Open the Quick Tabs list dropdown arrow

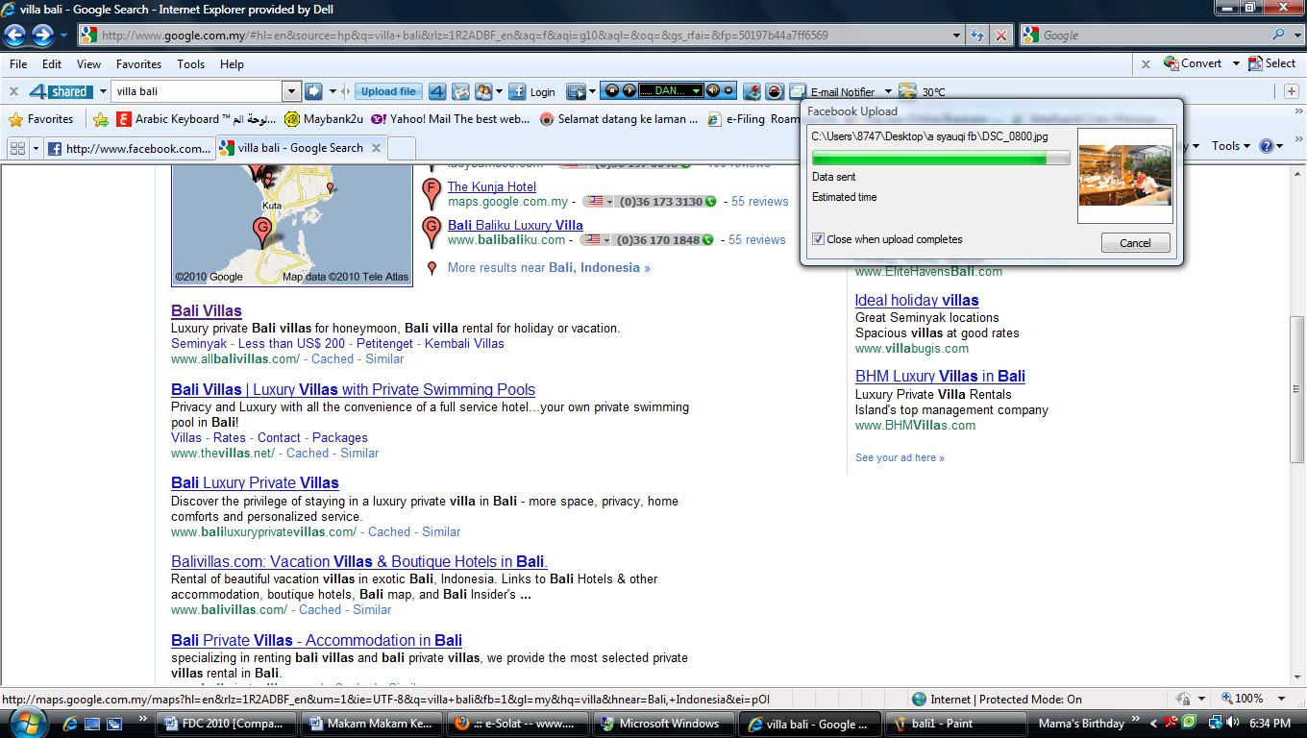tap(36, 148)
